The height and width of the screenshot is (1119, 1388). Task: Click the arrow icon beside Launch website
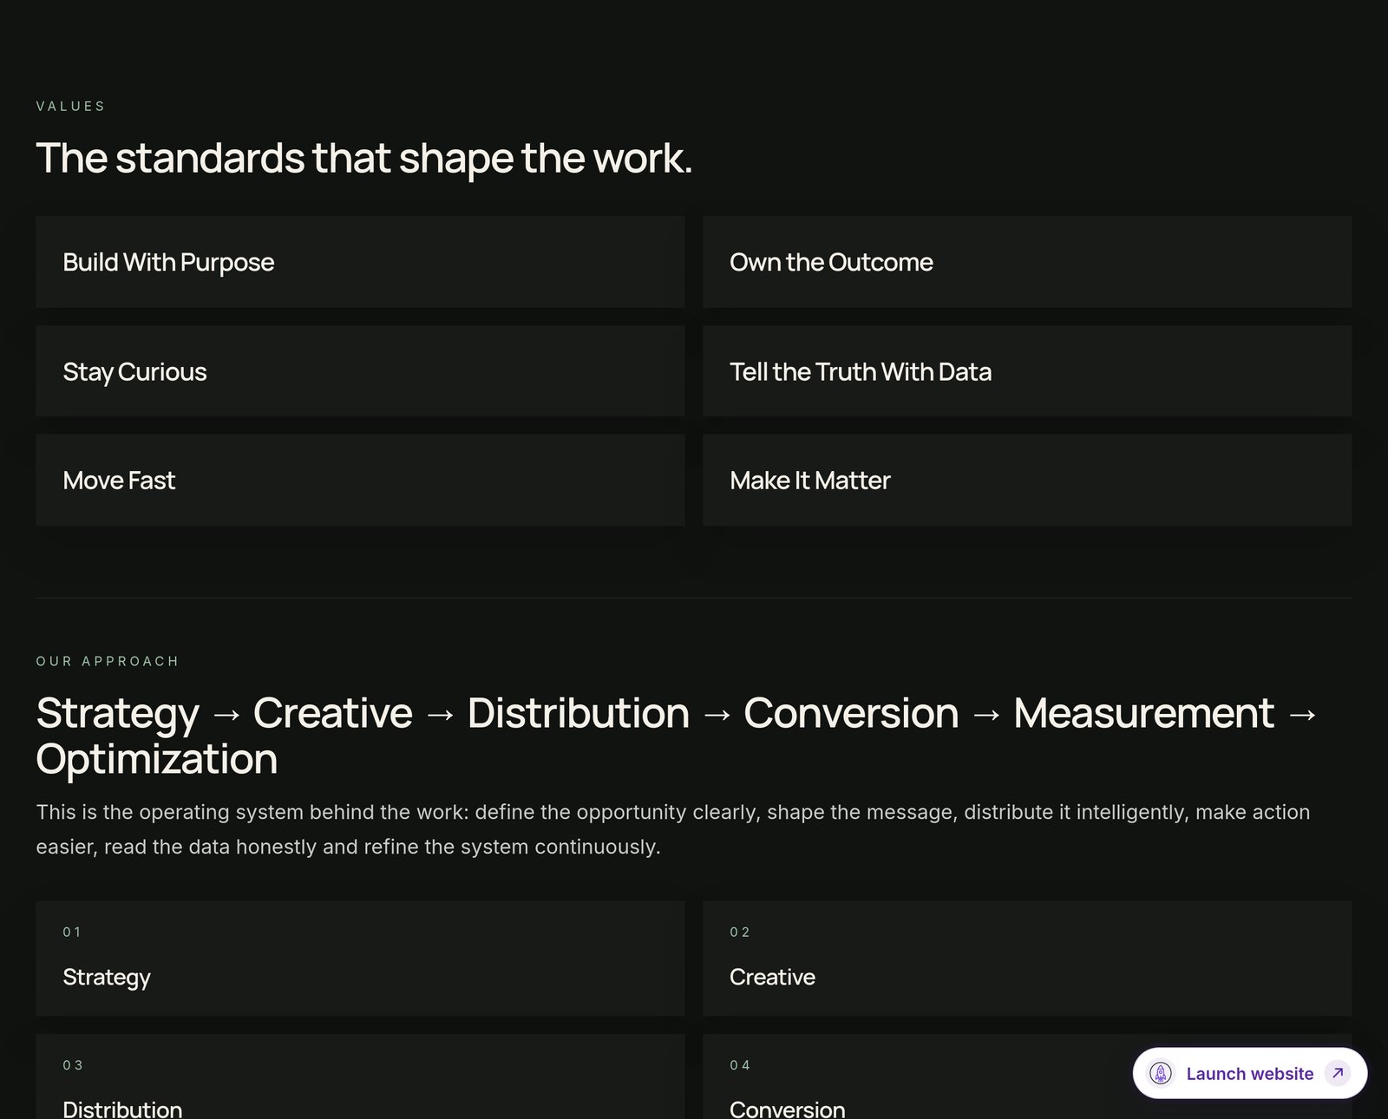(1338, 1073)
